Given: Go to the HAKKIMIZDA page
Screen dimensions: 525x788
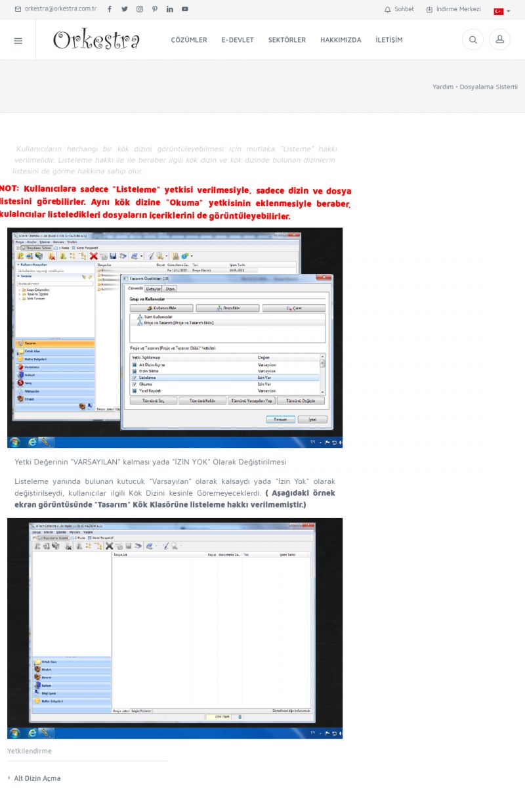Looking at the screenshot, I should tap(341, 40).
